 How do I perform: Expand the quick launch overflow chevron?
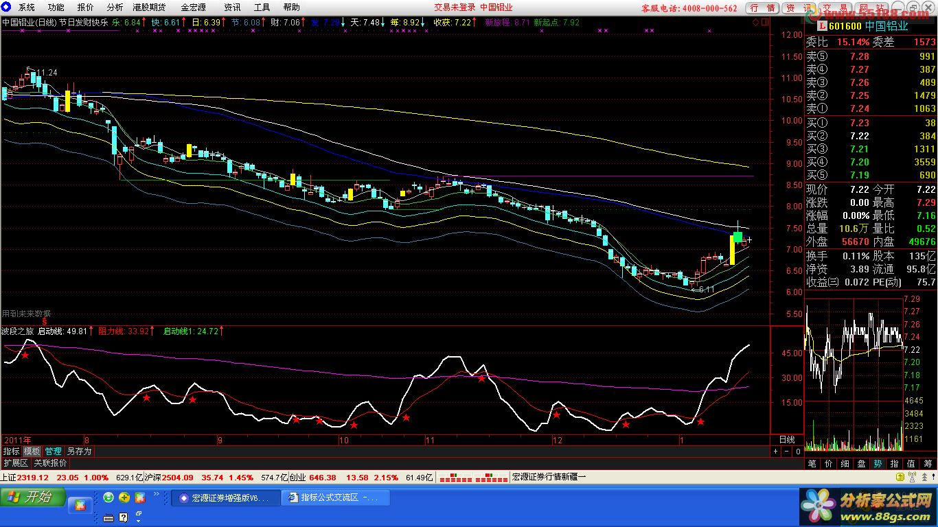click(156, 494)
